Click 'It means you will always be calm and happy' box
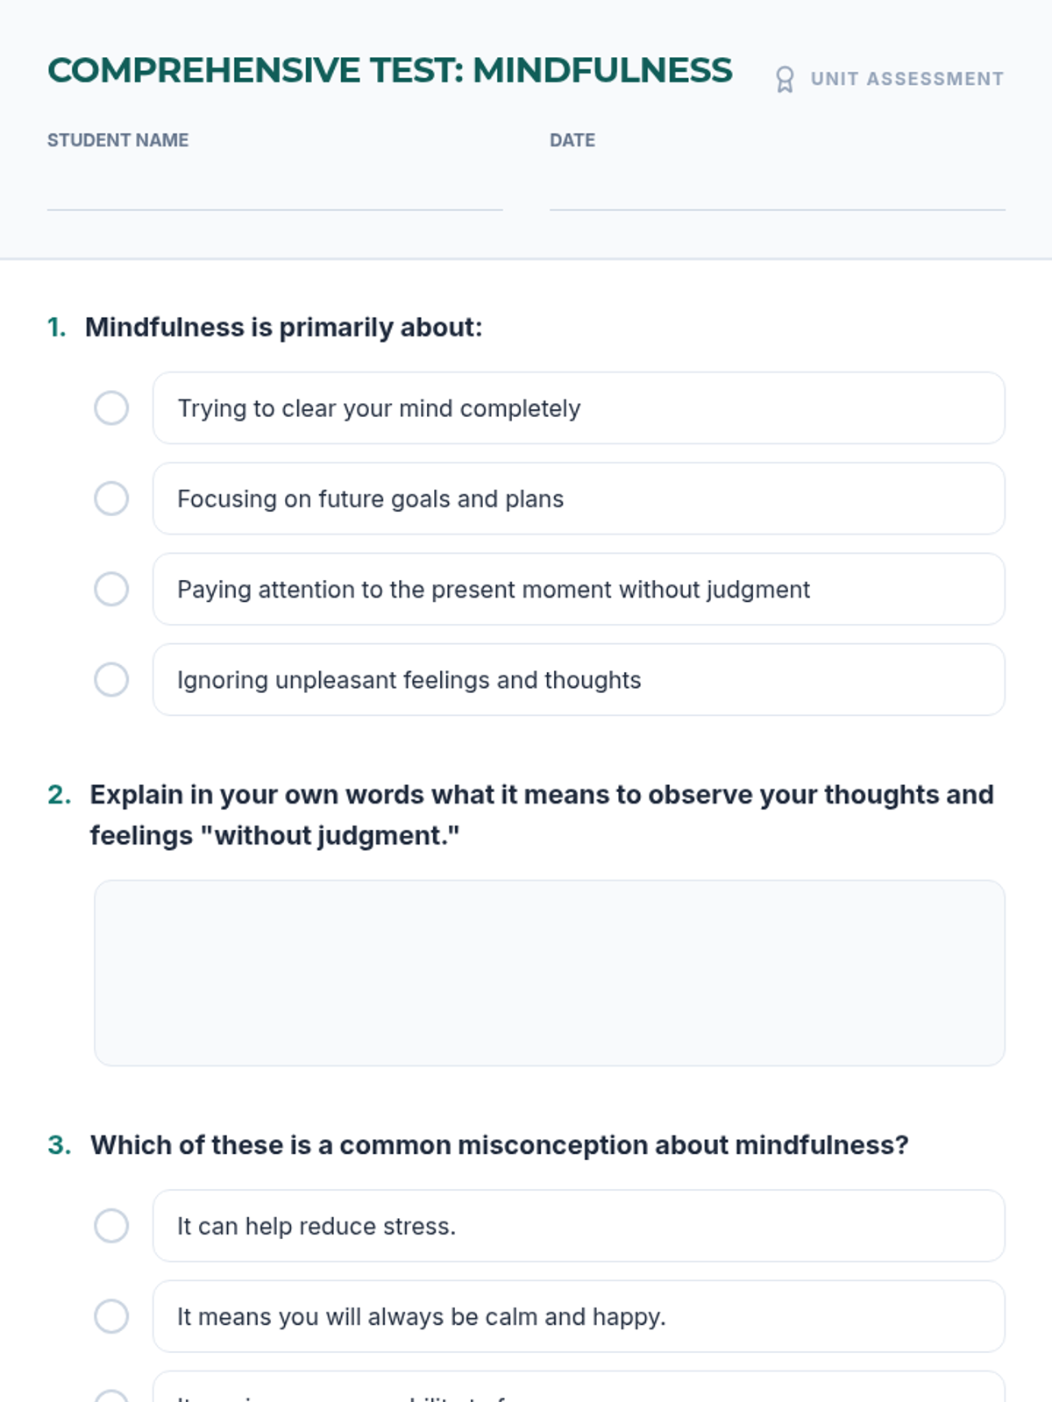The height and width of the screenshot is (1402, 1052). pyautogui.click(x=579, y=1316)
